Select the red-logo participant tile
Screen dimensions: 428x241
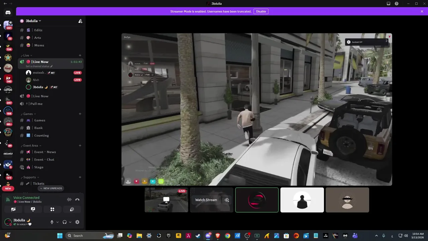point(257,200)
